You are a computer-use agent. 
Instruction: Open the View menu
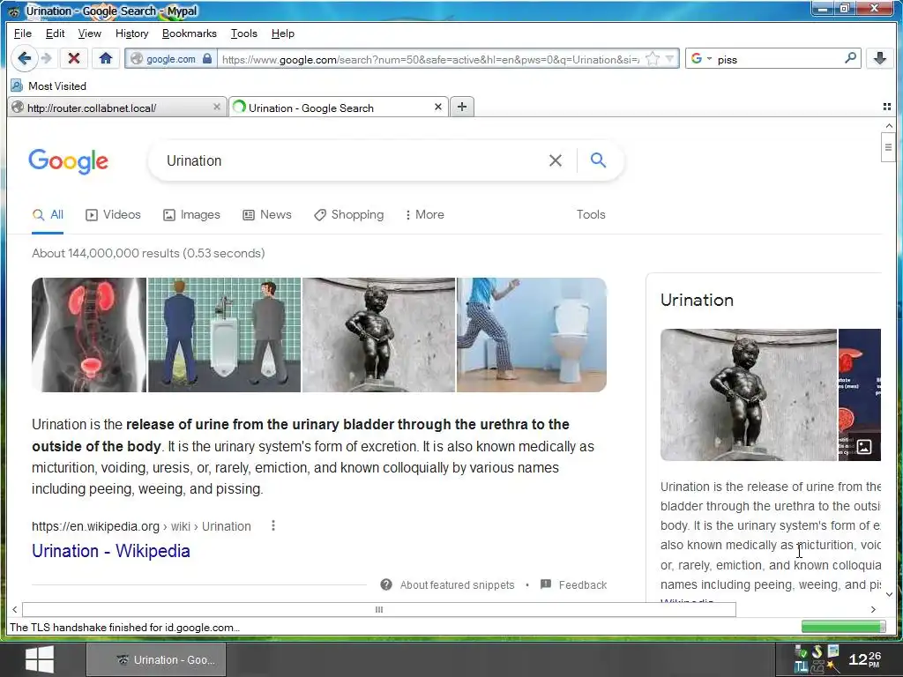pyautogui.click(x=89, y=33)
